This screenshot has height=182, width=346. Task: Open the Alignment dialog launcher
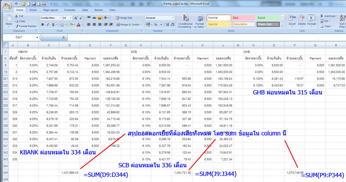pyautogui.click(x=141, y=31)
